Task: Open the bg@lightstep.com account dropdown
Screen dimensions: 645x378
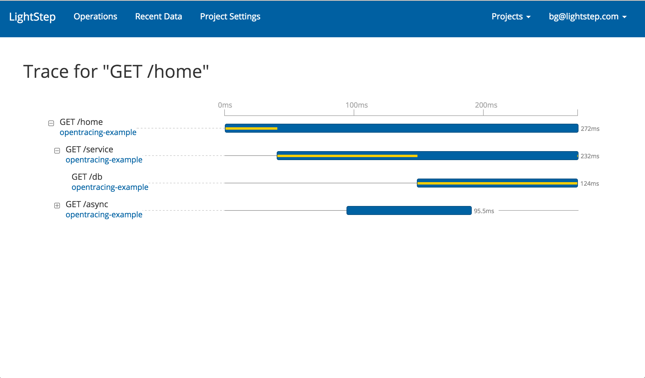Action: pos(587,17)
